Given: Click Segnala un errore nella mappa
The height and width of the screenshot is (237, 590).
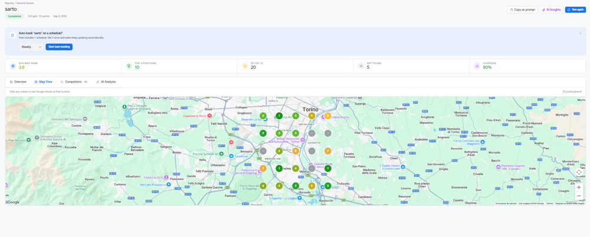Looking at the screenshot, I should tap(571, 203).
